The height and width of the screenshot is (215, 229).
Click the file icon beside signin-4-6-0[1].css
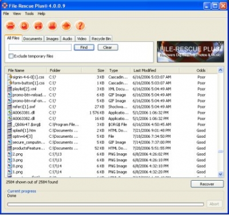10,77
